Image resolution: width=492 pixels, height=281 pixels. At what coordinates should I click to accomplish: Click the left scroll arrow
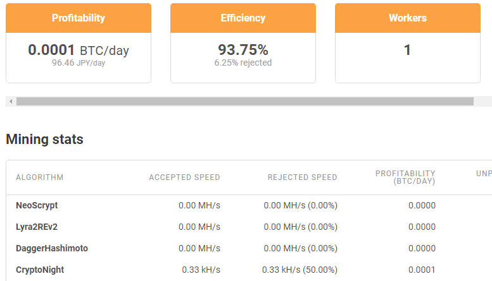tap(11, 102)
